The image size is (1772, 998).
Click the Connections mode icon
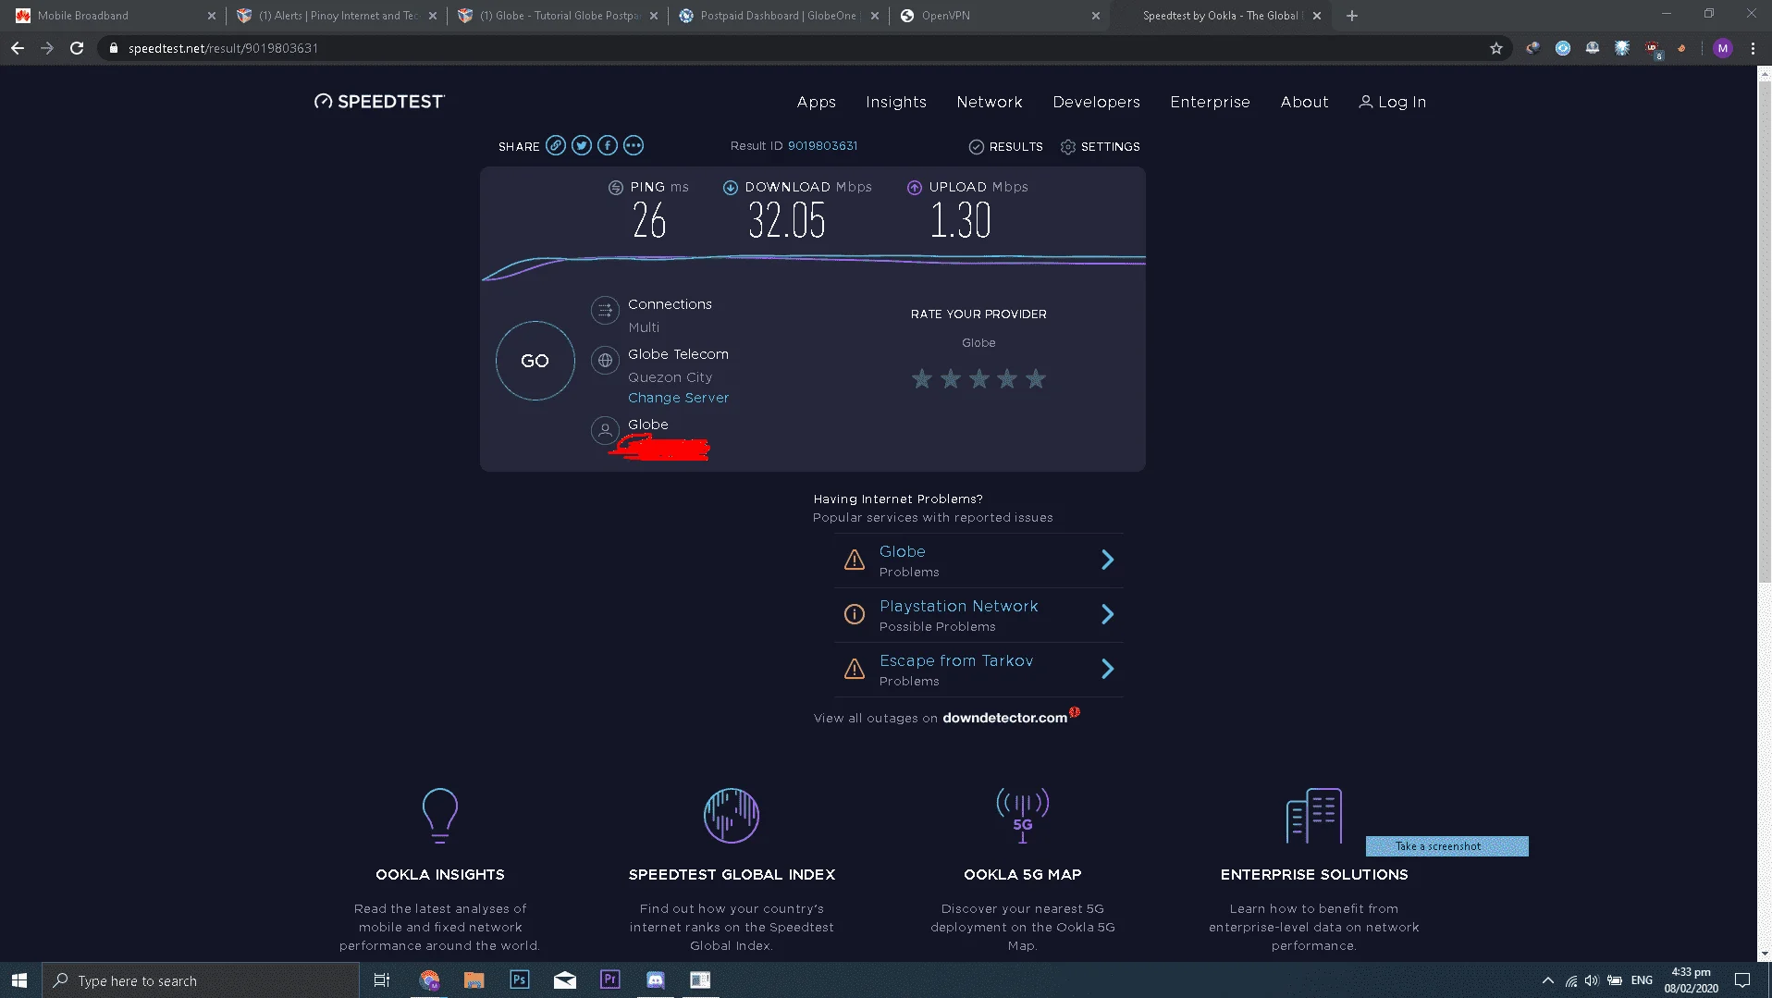(x=605, y=310)
